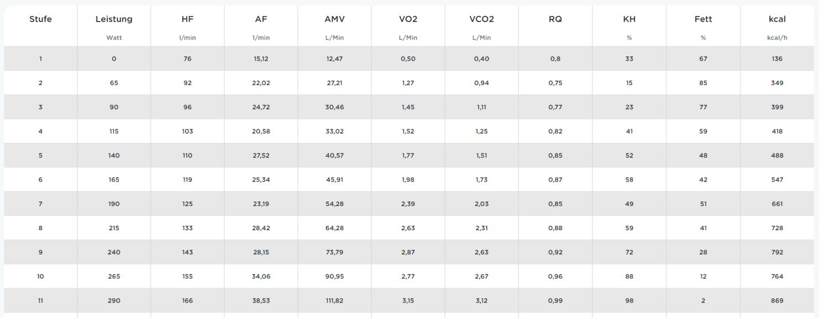Click the VCO2 column header

coord(481,19)
